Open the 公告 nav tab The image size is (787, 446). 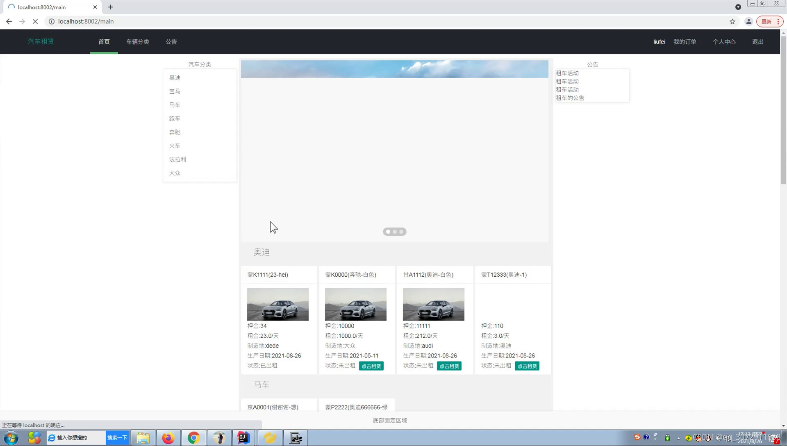171,41
